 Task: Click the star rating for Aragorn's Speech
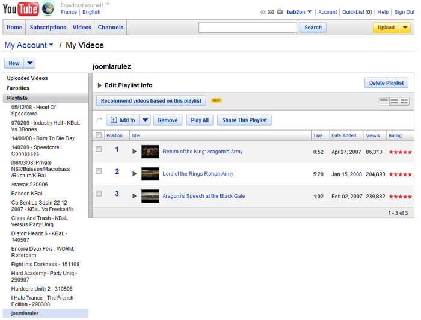(400, 196)
